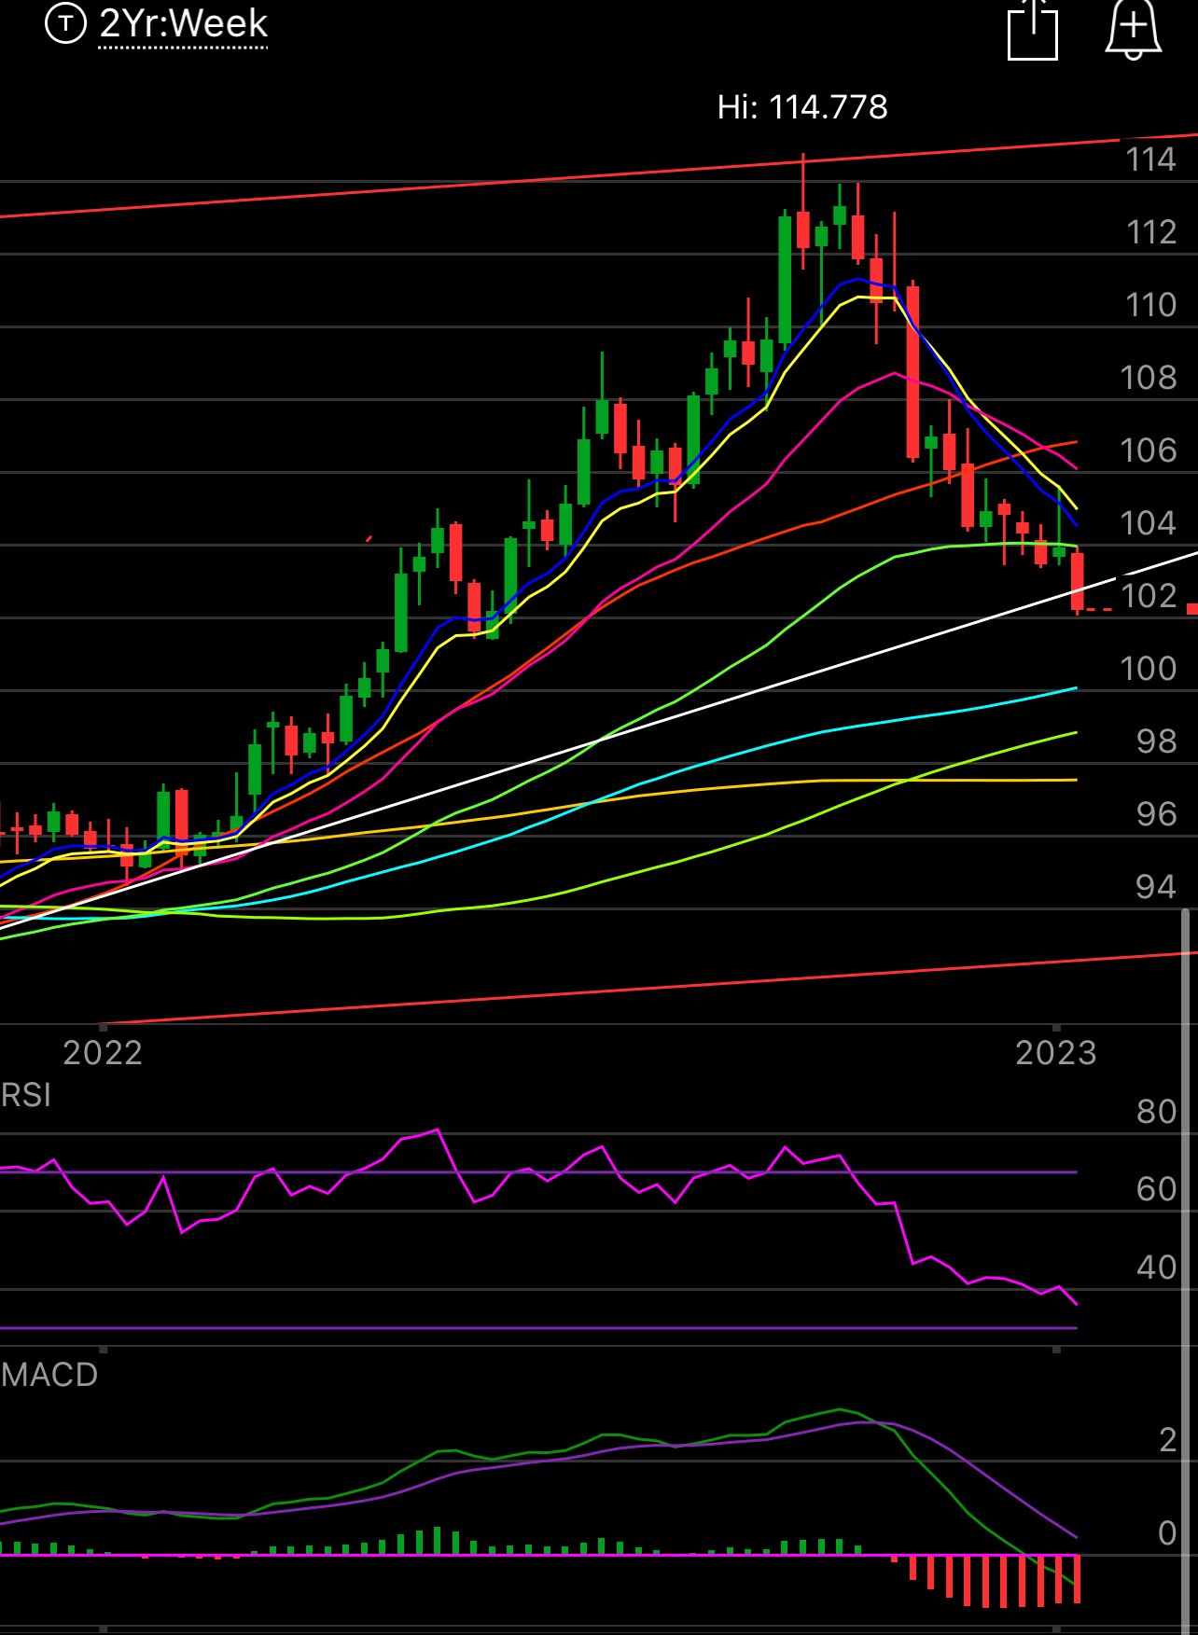Tap the add alert bell icon

(x=1133, y=30)
